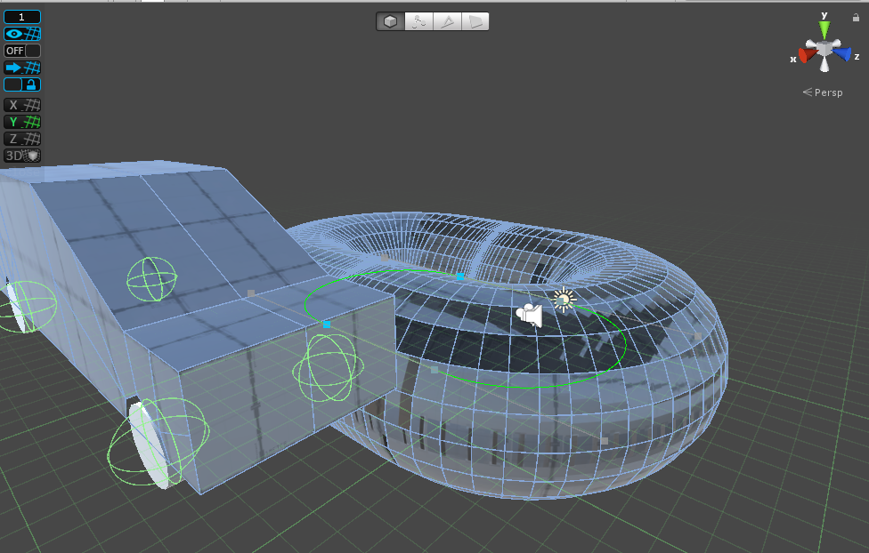Select the camera gizmo icon in scene
Viewport: 869px width, 553px height.
click(x=529, y=315)
